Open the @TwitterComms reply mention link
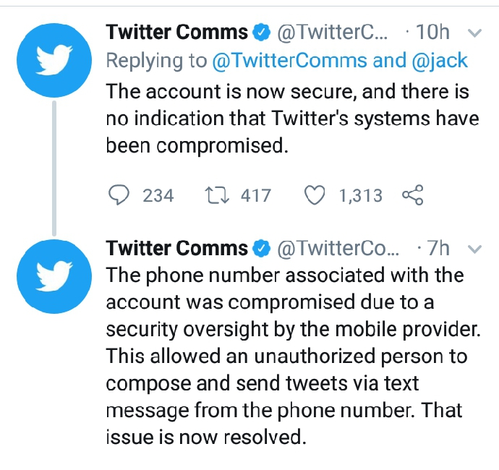 point(289,61)
